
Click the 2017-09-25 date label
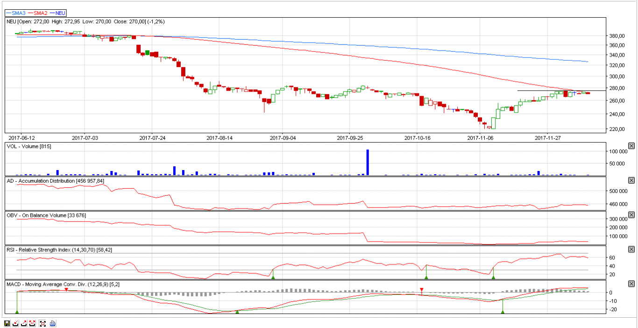coord(350,138)
